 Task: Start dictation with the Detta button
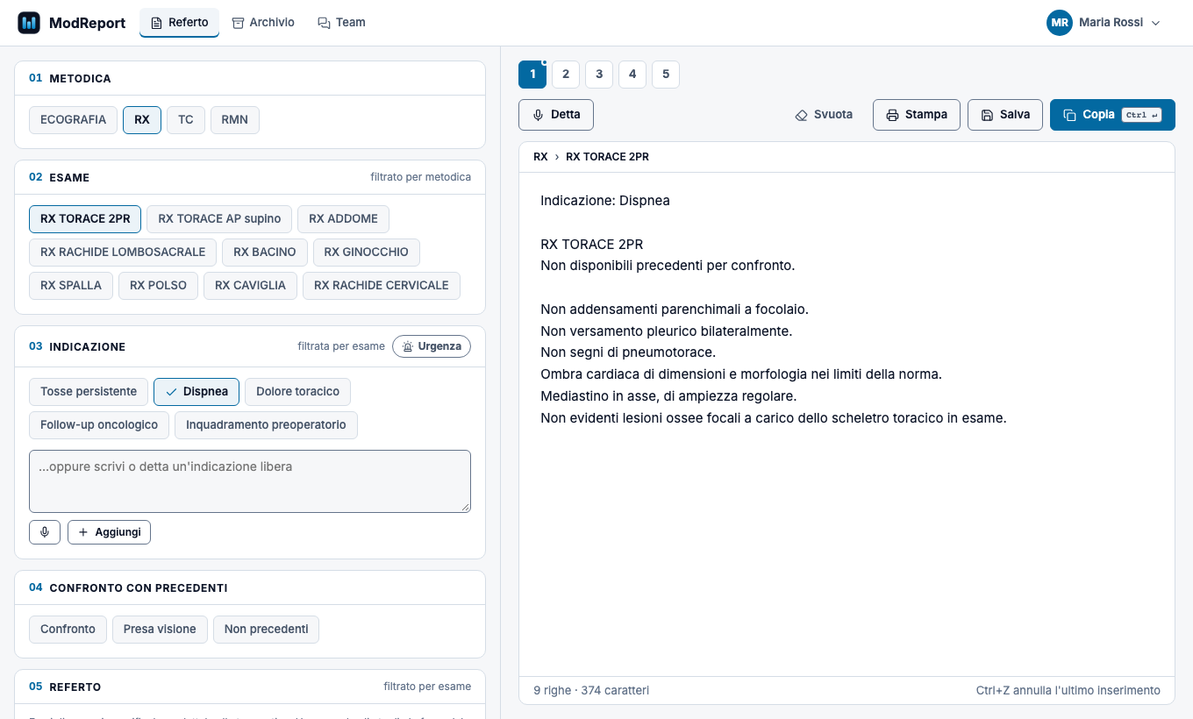[556, 115]
